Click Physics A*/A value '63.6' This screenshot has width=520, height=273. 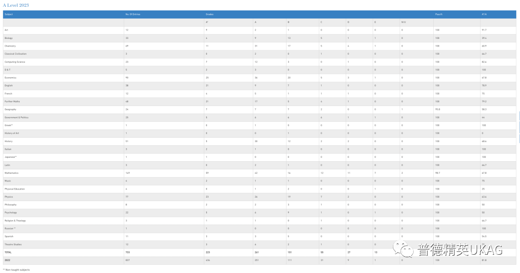pos(484,197)
